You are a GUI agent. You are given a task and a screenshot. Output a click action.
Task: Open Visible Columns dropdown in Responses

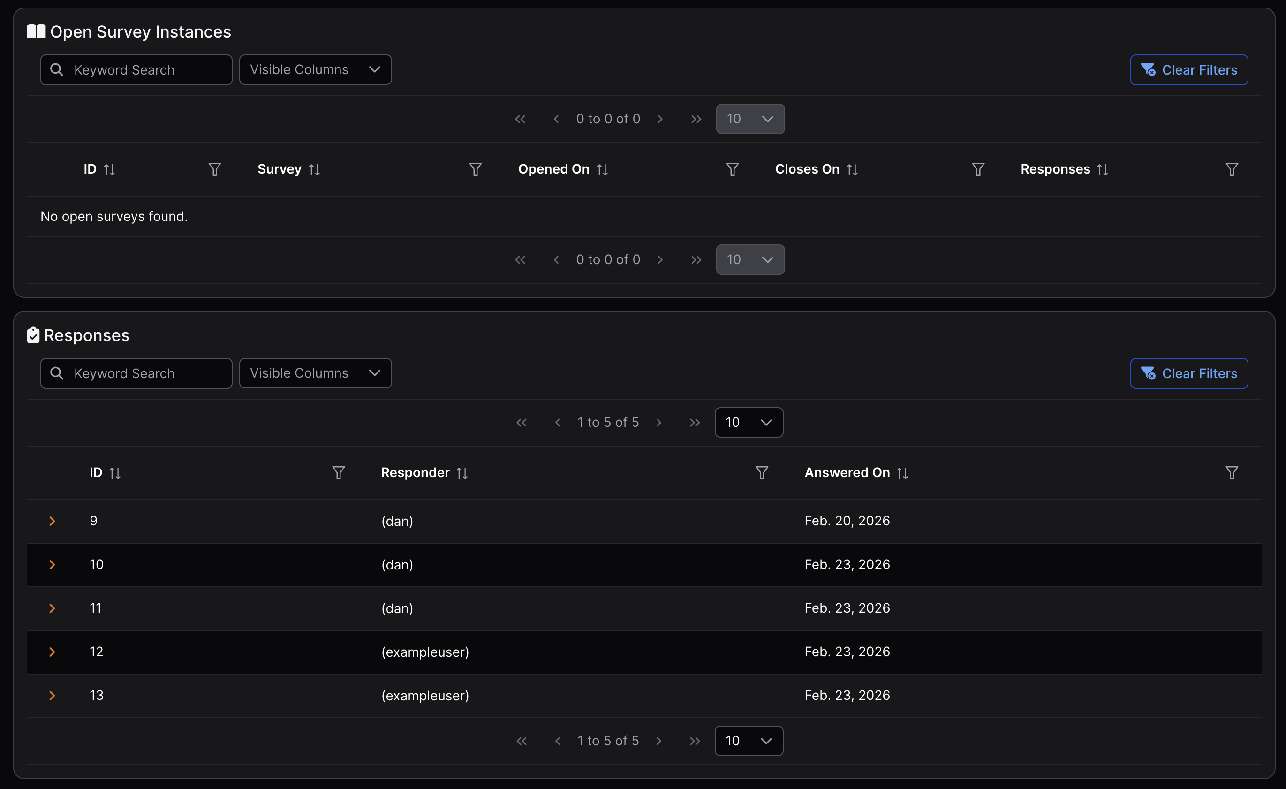click(x=315, y=373)
